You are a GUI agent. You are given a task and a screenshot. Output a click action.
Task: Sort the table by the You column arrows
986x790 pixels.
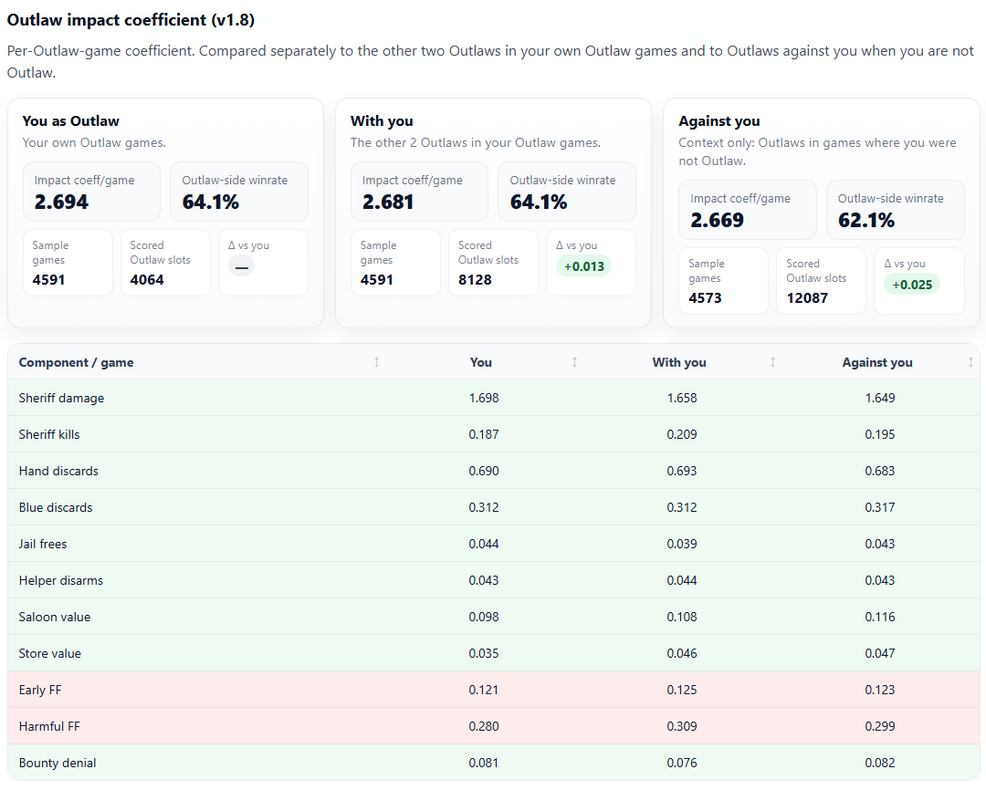point(575,362)
